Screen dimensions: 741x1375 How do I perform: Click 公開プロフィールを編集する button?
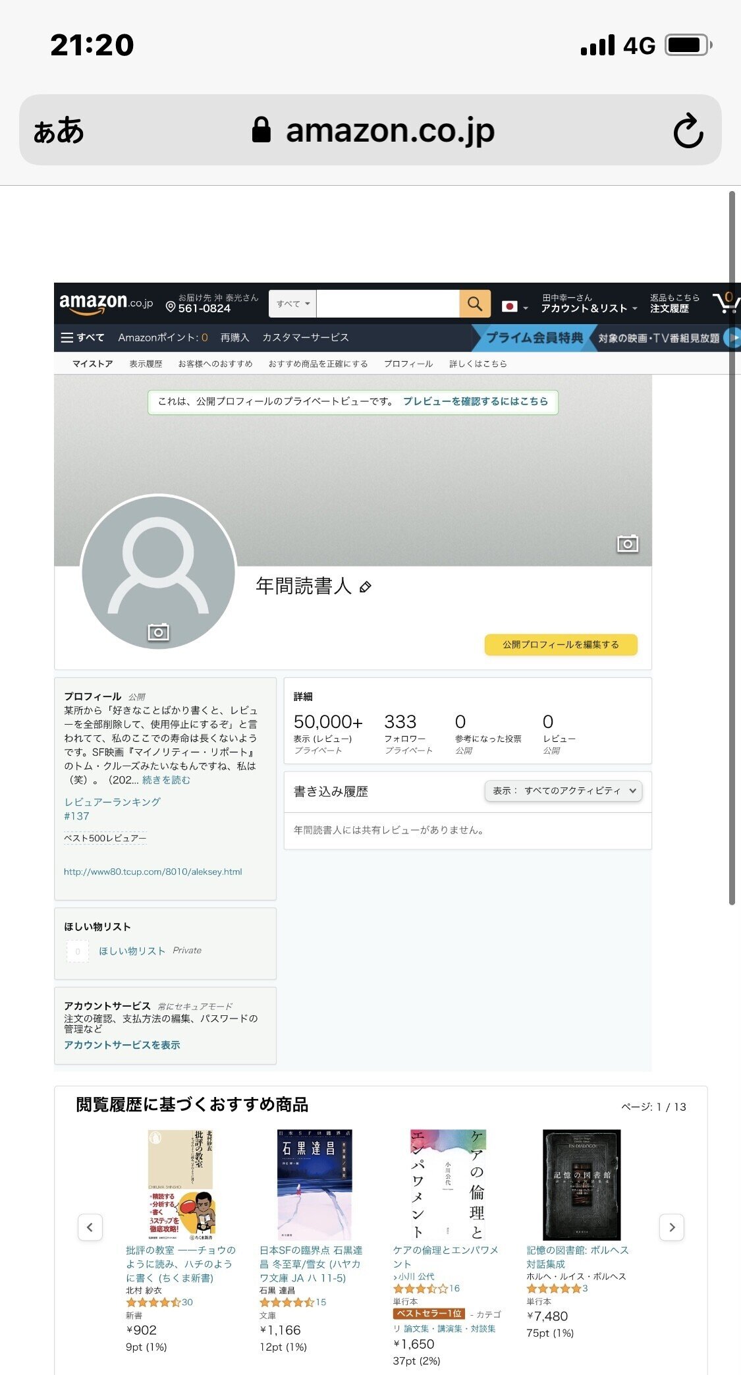coord(561,644)
